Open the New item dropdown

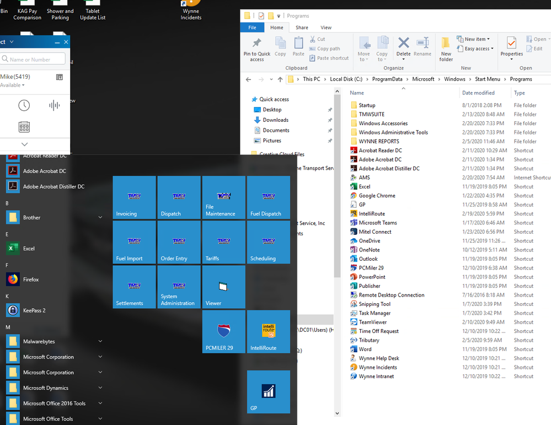tap(473, 39)
